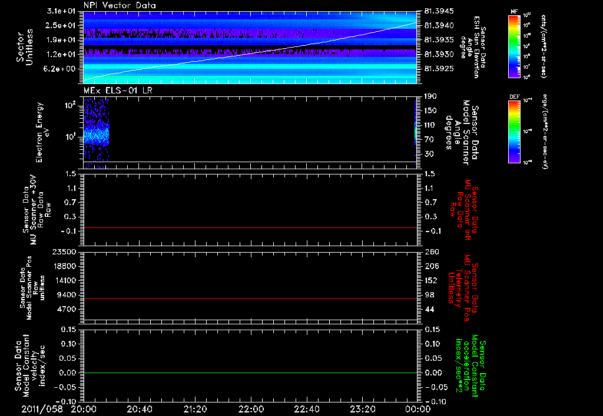Click the 9400 scanner position tick
603x416 pixels.
pyautogui.click(x=66, y=295)
